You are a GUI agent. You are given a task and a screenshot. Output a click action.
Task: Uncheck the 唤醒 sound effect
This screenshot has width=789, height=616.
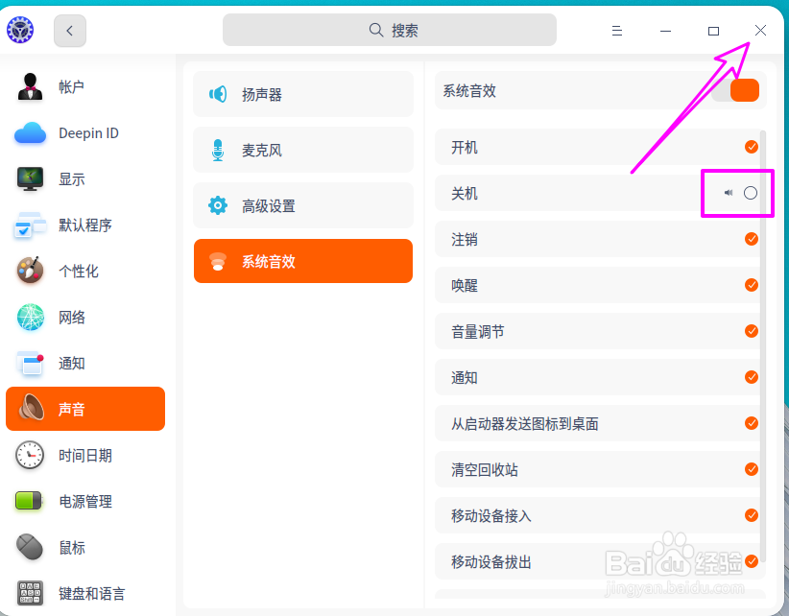[x=752, y=285]
